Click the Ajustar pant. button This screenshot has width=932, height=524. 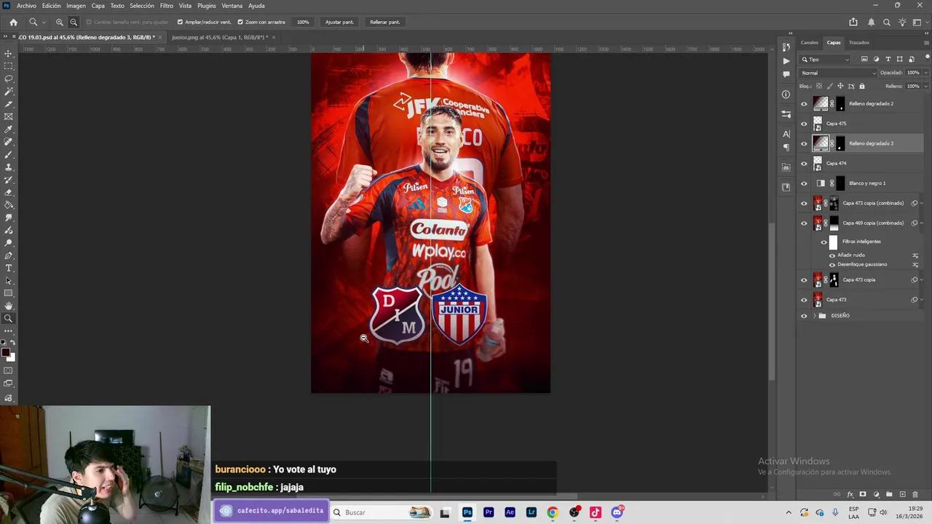pos(339,22)
